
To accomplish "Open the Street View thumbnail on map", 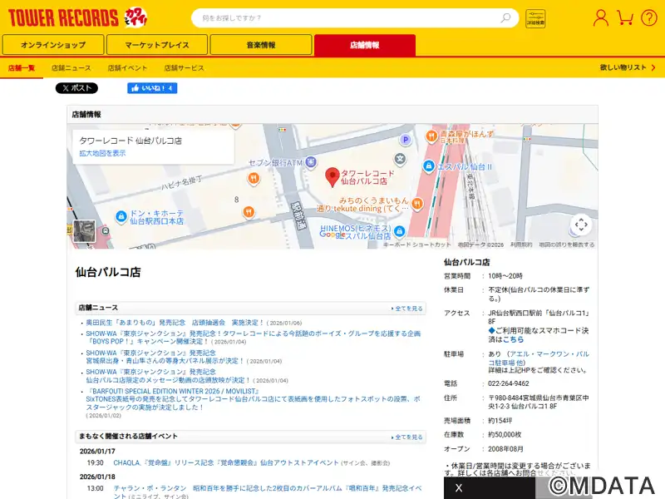I will 84,230.
